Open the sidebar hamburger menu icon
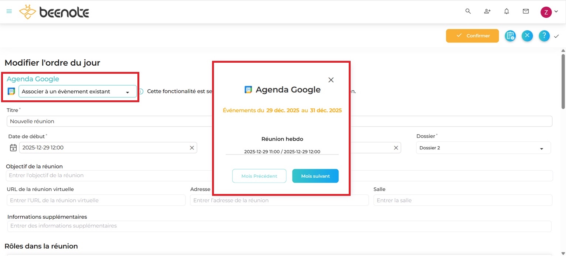Image resolution: width=566 pixels, height=260 pixels. (9, 11)
